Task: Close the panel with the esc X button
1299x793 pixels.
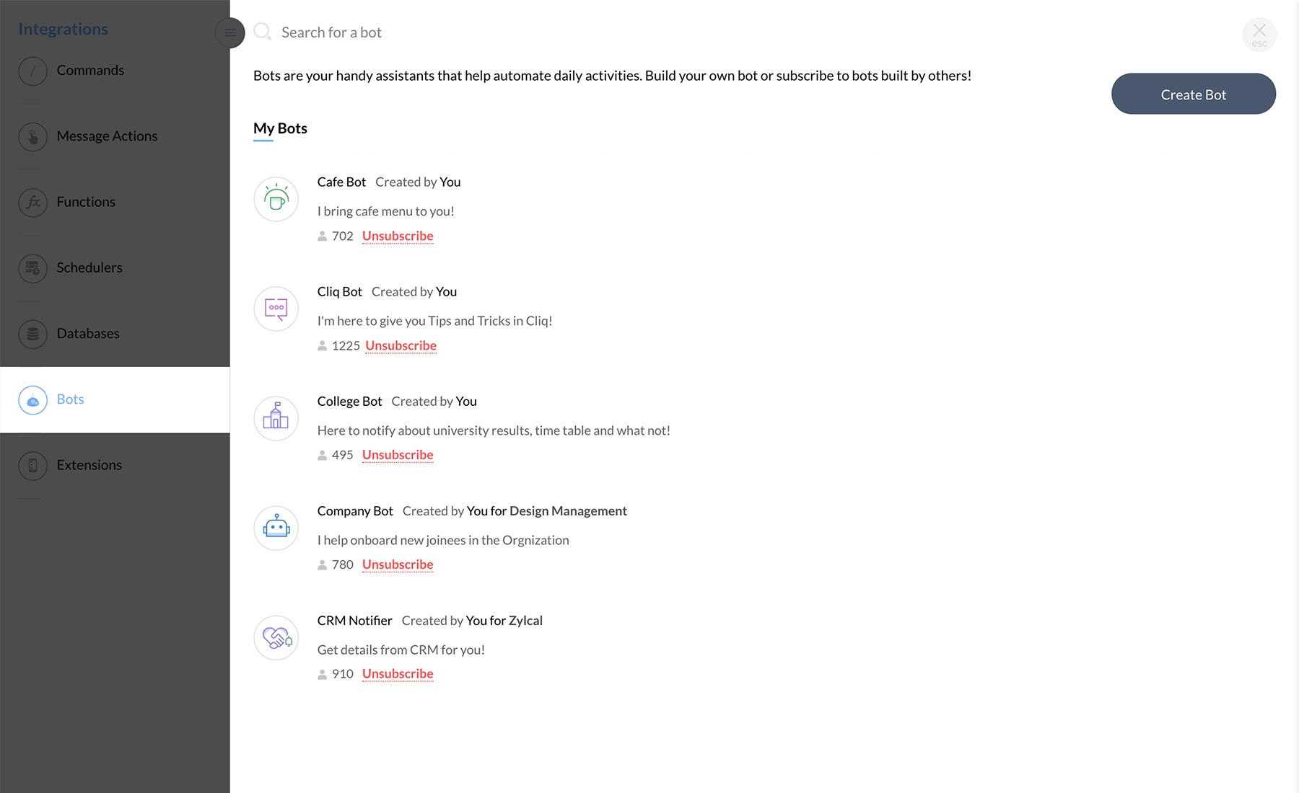Action: [1259, 34]
